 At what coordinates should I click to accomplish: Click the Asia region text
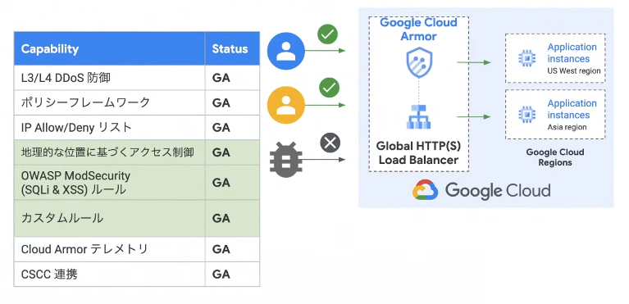(x=567, y=127)
